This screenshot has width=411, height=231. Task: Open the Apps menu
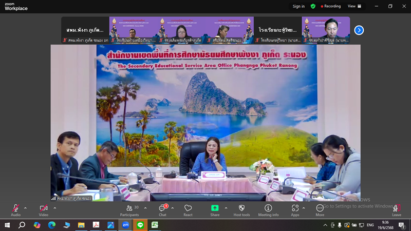pos(295,210)
